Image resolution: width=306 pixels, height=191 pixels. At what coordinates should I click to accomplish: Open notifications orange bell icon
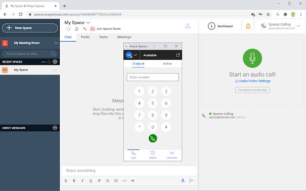(248, 26)
